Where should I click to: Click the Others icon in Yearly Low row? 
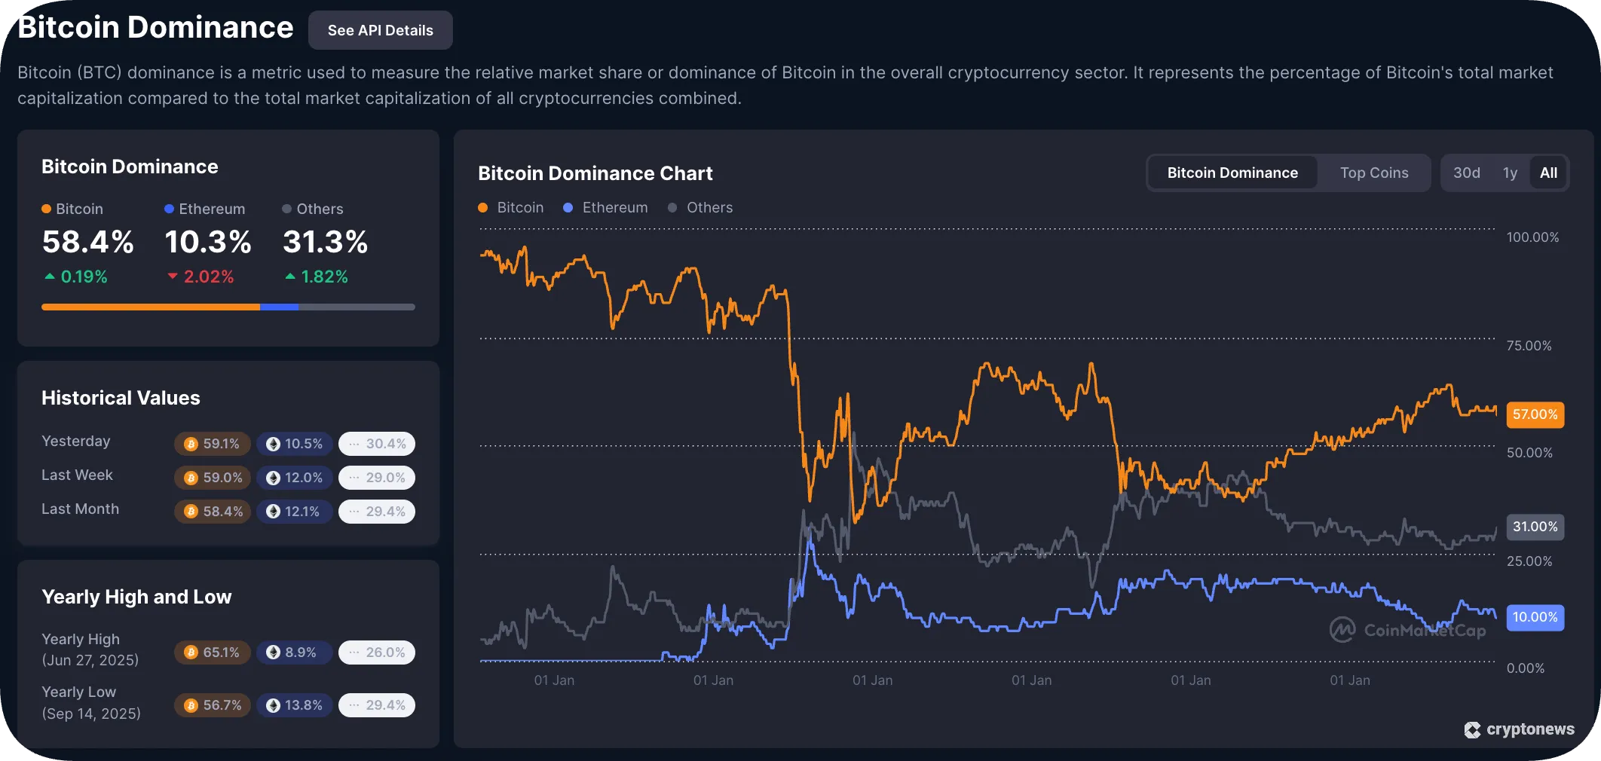(354, 705)
